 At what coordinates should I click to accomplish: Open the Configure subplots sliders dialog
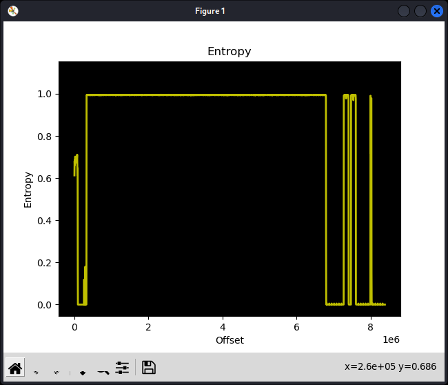click(x=123, y=368)
